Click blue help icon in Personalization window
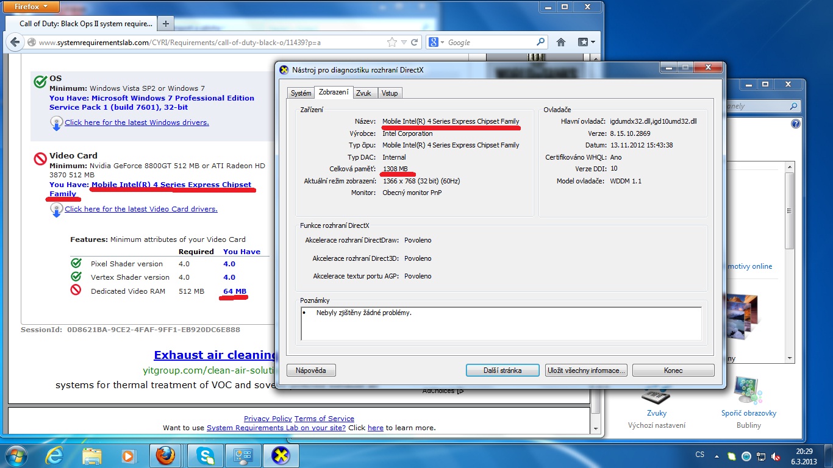Screen dimensions: 833x468 [795, 124]
